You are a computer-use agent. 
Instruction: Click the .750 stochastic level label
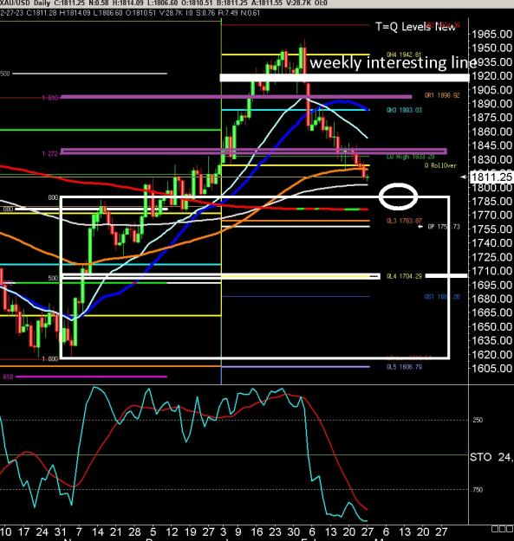coord(478,490)
